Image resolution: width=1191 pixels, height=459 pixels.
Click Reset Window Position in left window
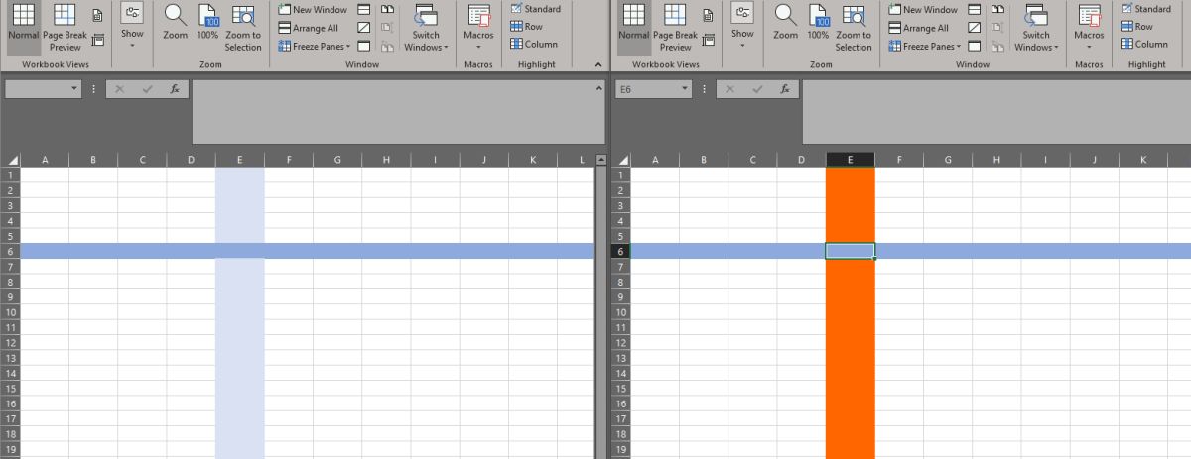pos(387,46)
